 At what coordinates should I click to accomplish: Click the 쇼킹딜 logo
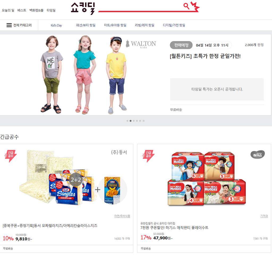pos(83,8)
